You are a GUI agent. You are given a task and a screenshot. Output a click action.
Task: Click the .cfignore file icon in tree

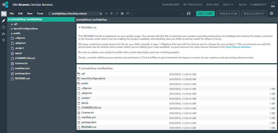tap(12, 38)
